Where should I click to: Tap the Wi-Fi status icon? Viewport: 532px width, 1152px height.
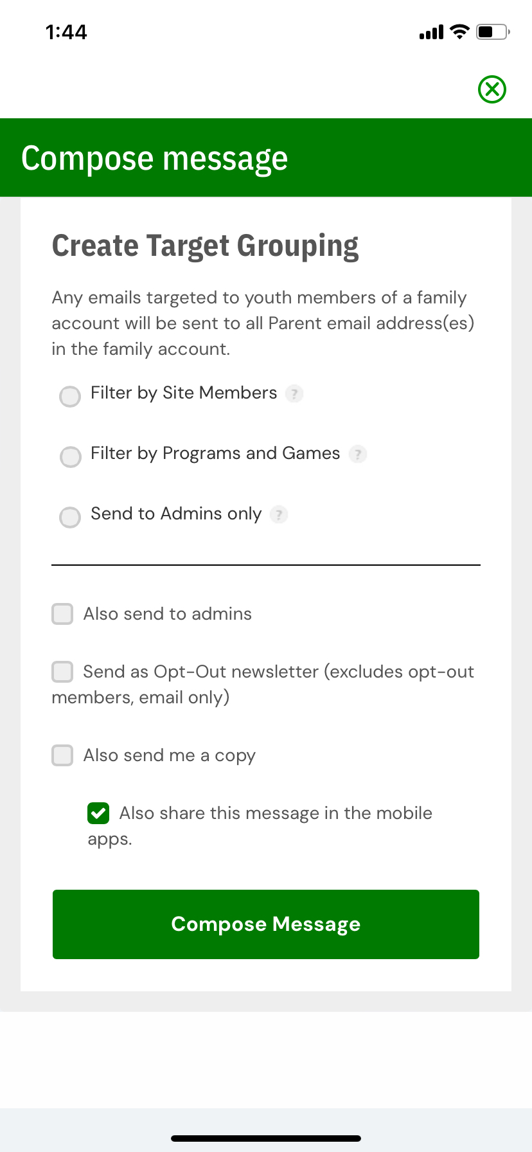tap(459, 32)
